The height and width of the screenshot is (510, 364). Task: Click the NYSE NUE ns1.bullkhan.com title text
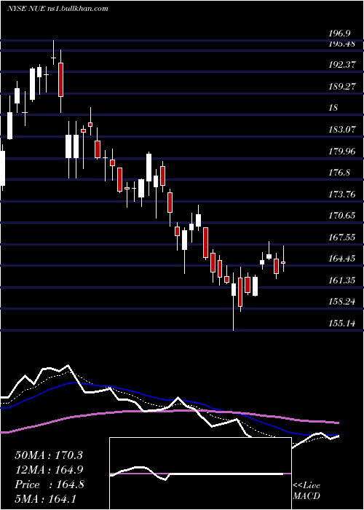pos(58,9)
